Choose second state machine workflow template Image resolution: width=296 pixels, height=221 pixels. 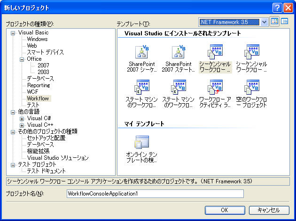click(178, 94)
